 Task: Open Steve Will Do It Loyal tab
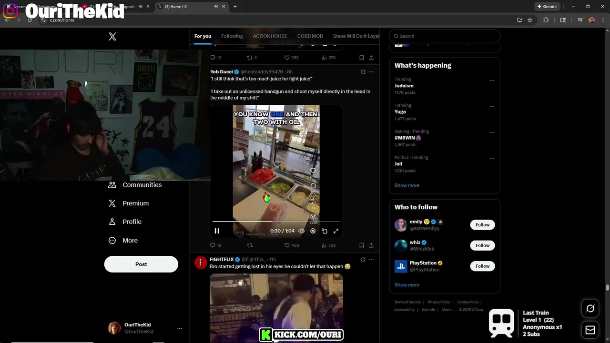coord(356,36)
